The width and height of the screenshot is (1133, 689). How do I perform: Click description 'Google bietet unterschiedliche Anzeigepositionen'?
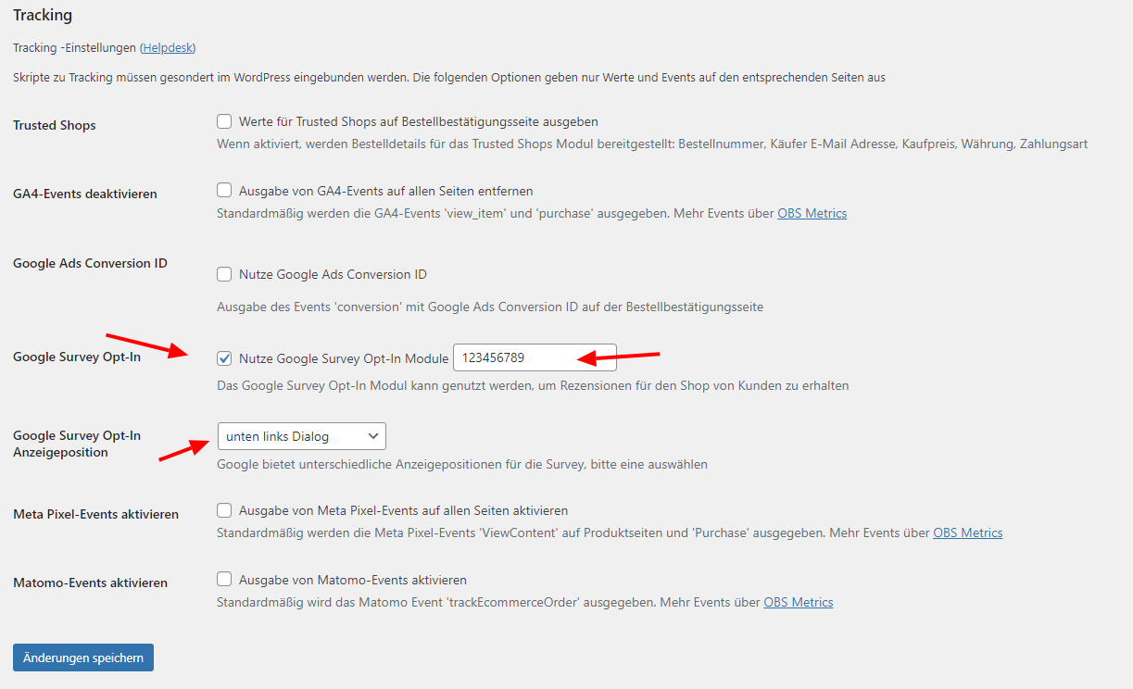462,464
